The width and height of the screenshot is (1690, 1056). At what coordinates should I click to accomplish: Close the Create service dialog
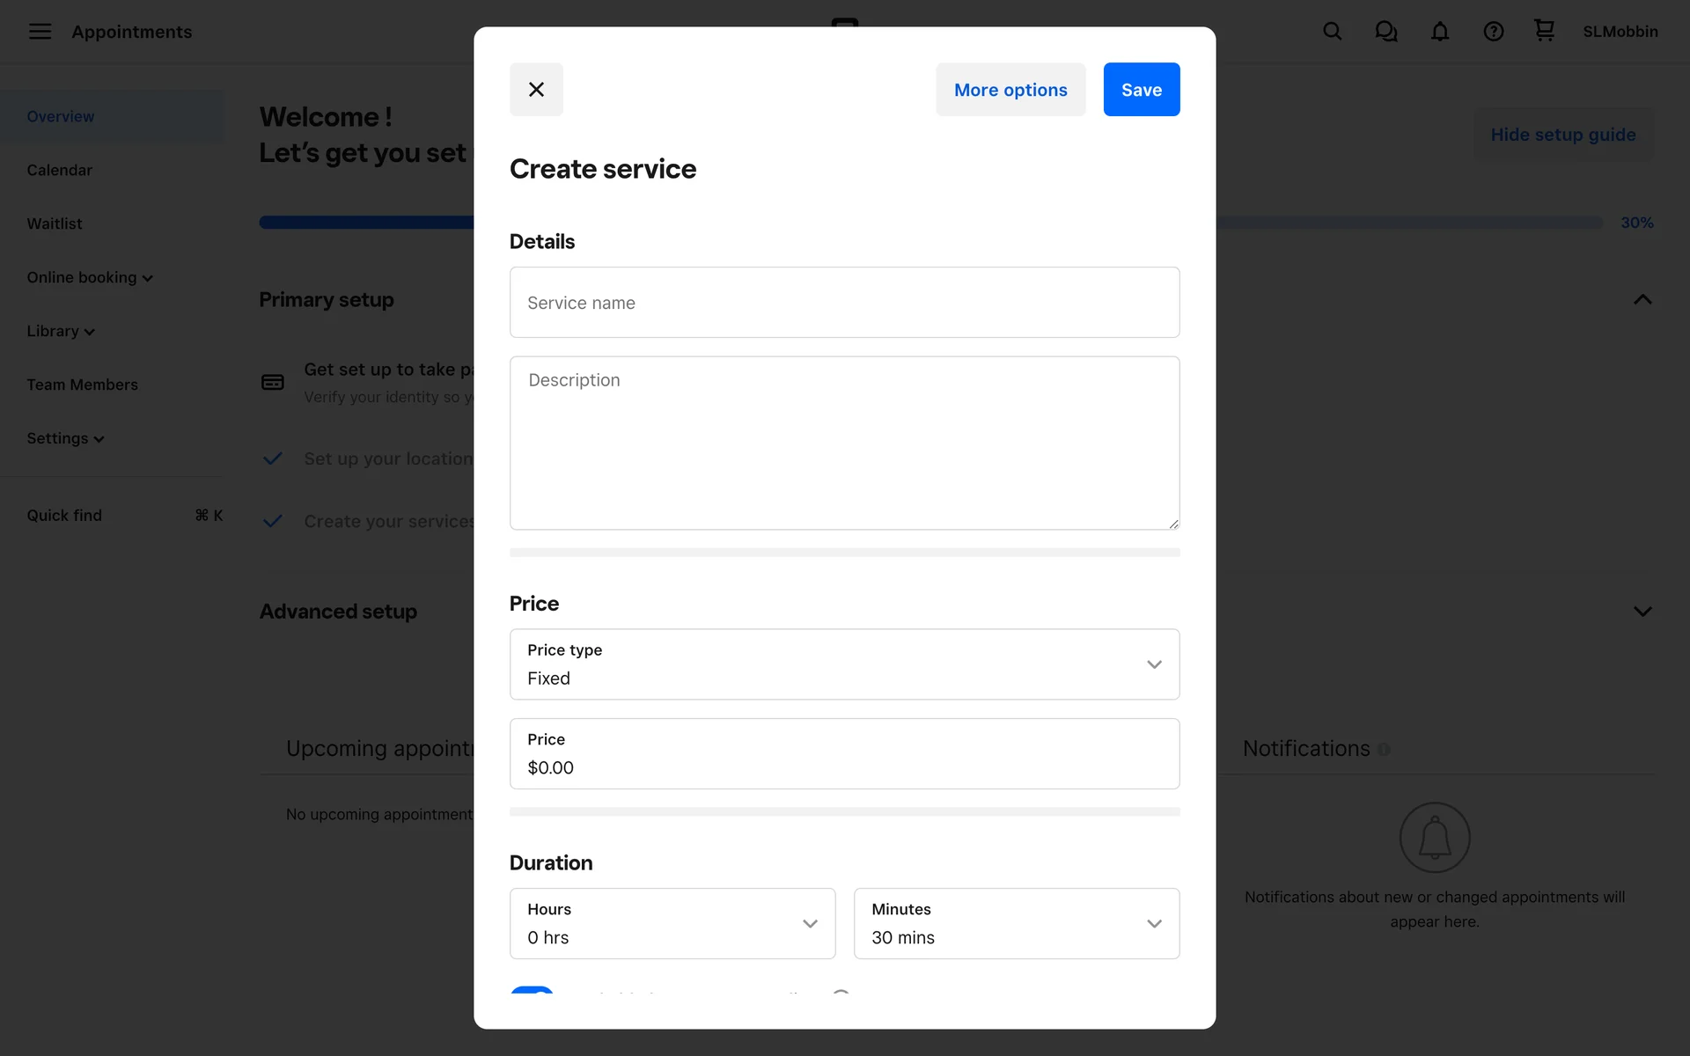click(x=536, y=90)
